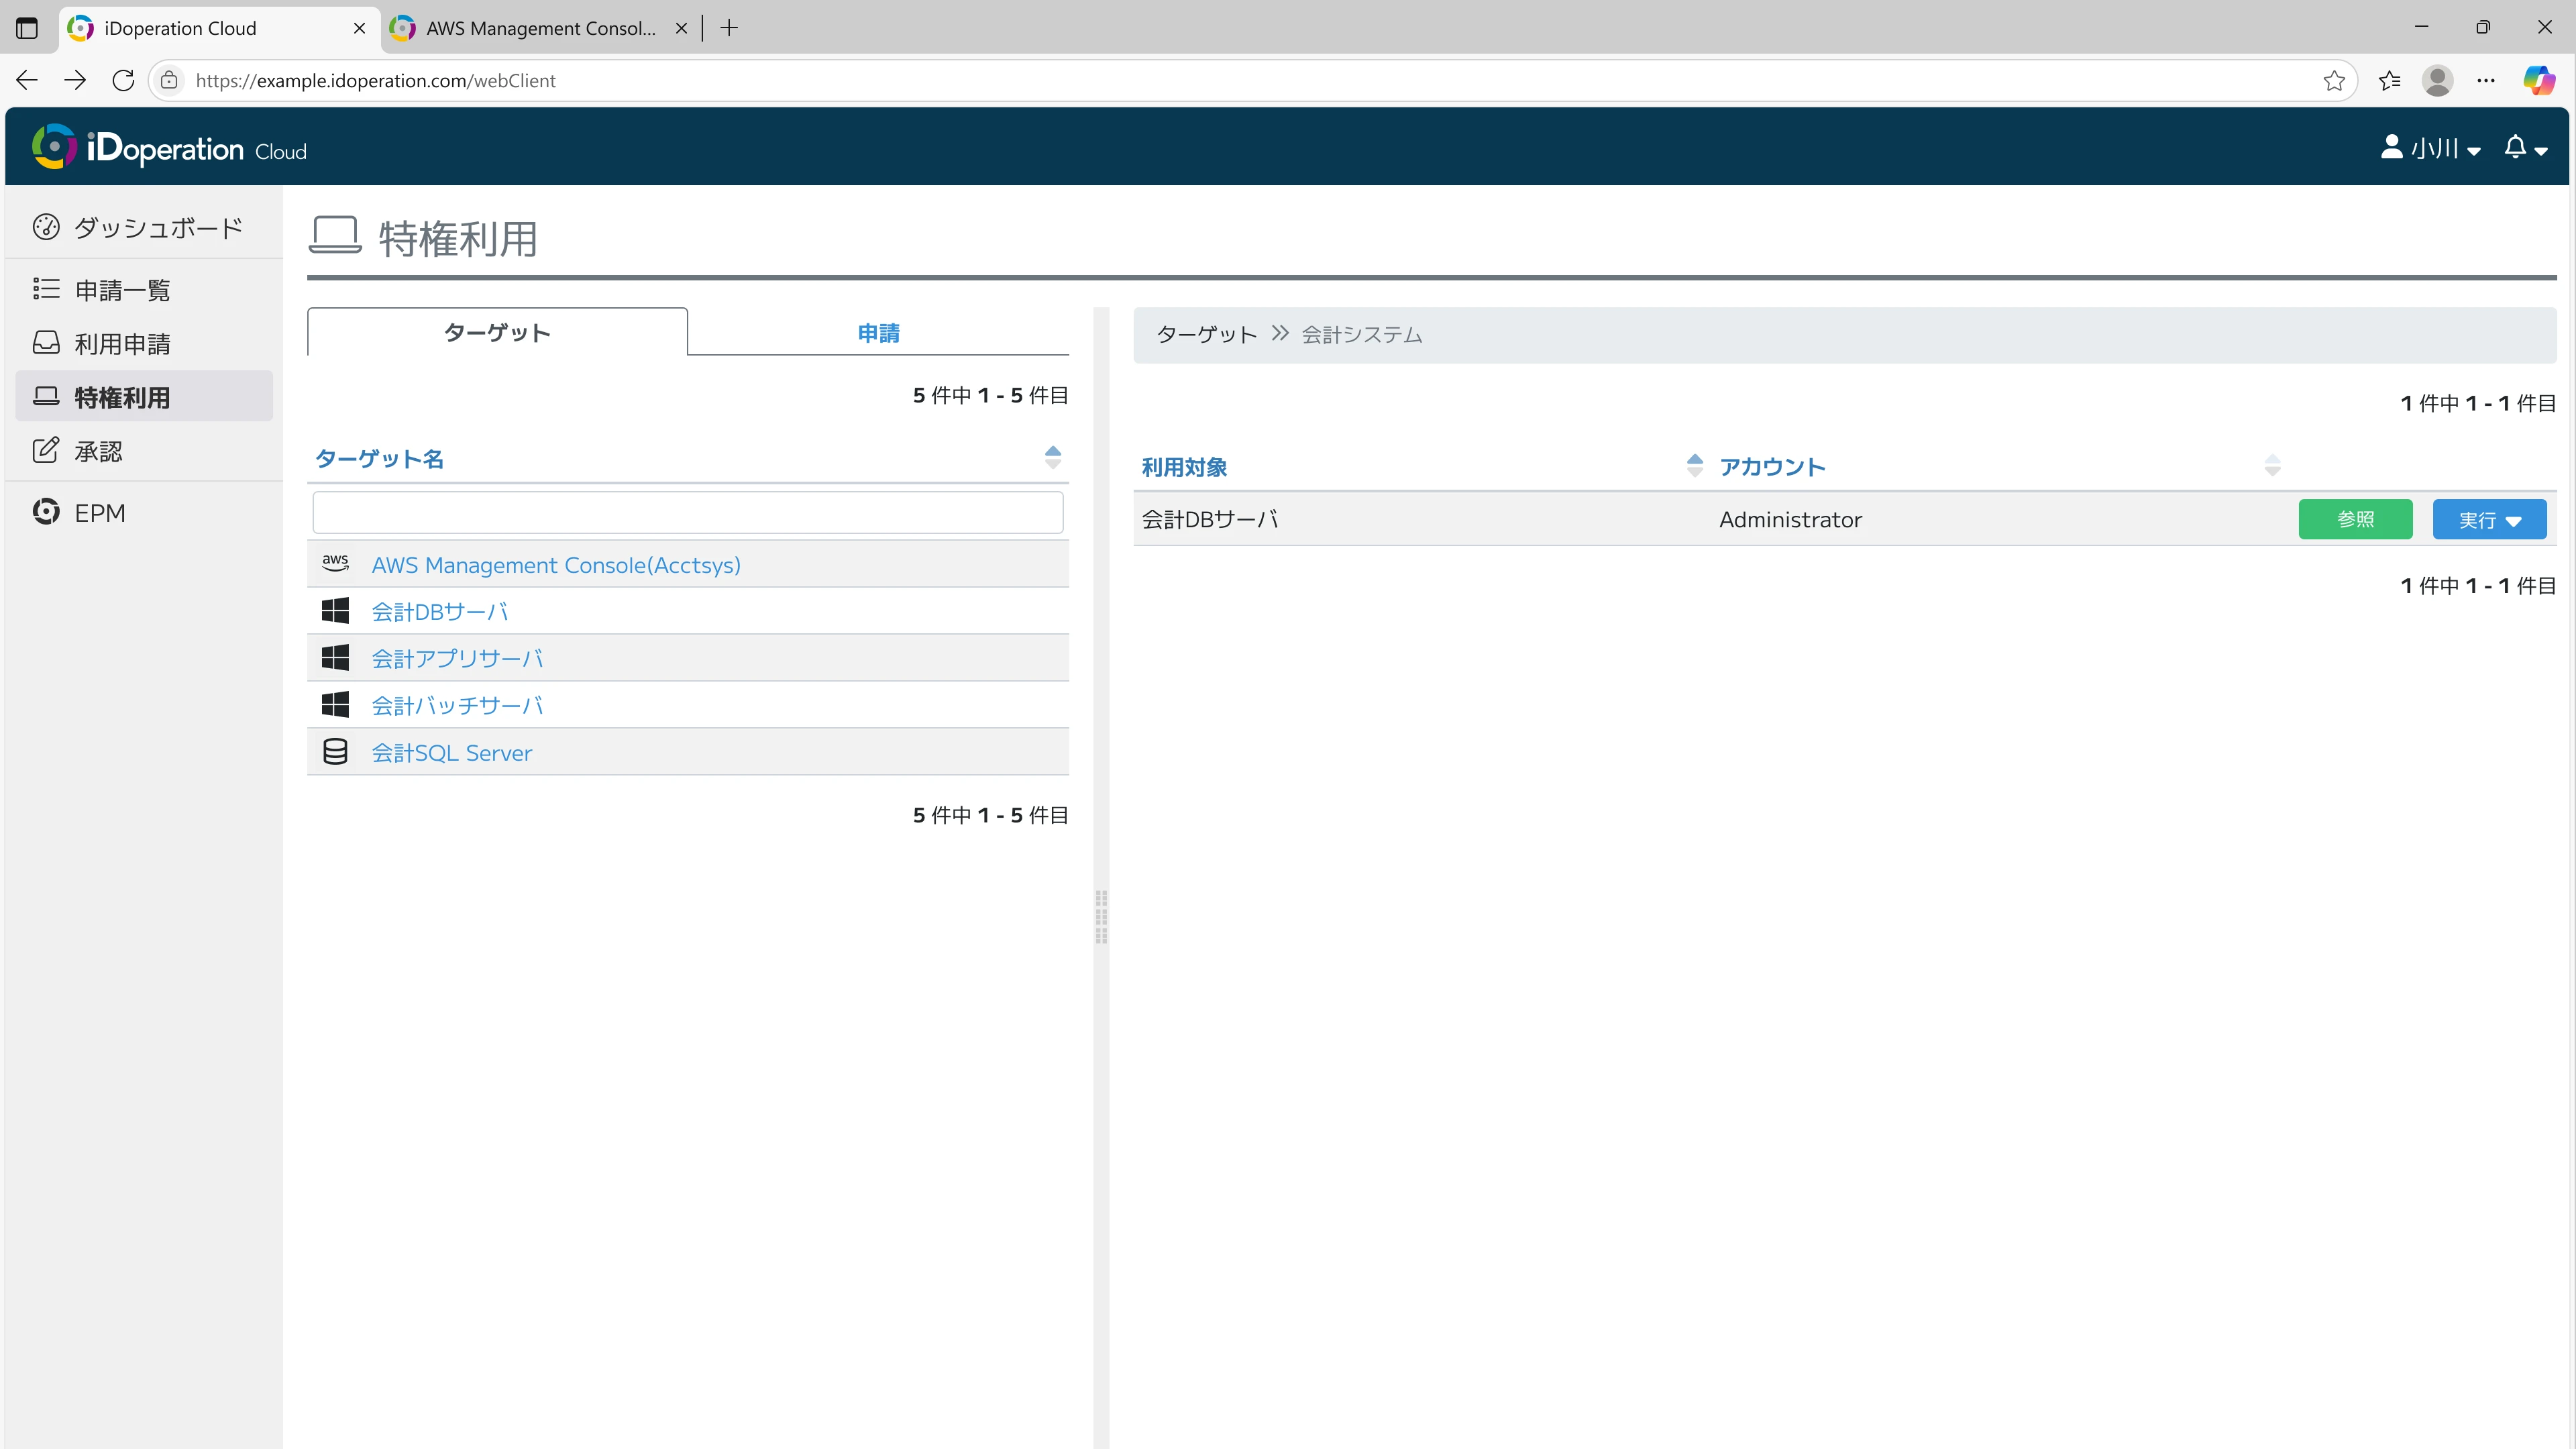Expand the 実行 dropdown button
Image resolution: width=2576 pixels, height=1449 pixels.
click(2489, 520)
